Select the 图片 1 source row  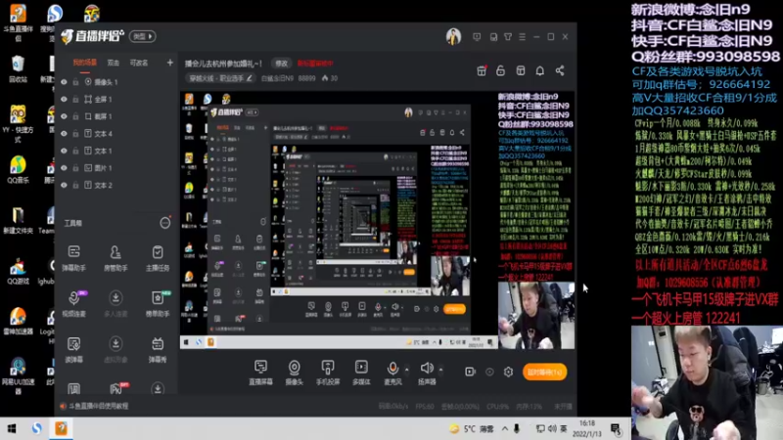pyautogui.click(x=115, y=168)
